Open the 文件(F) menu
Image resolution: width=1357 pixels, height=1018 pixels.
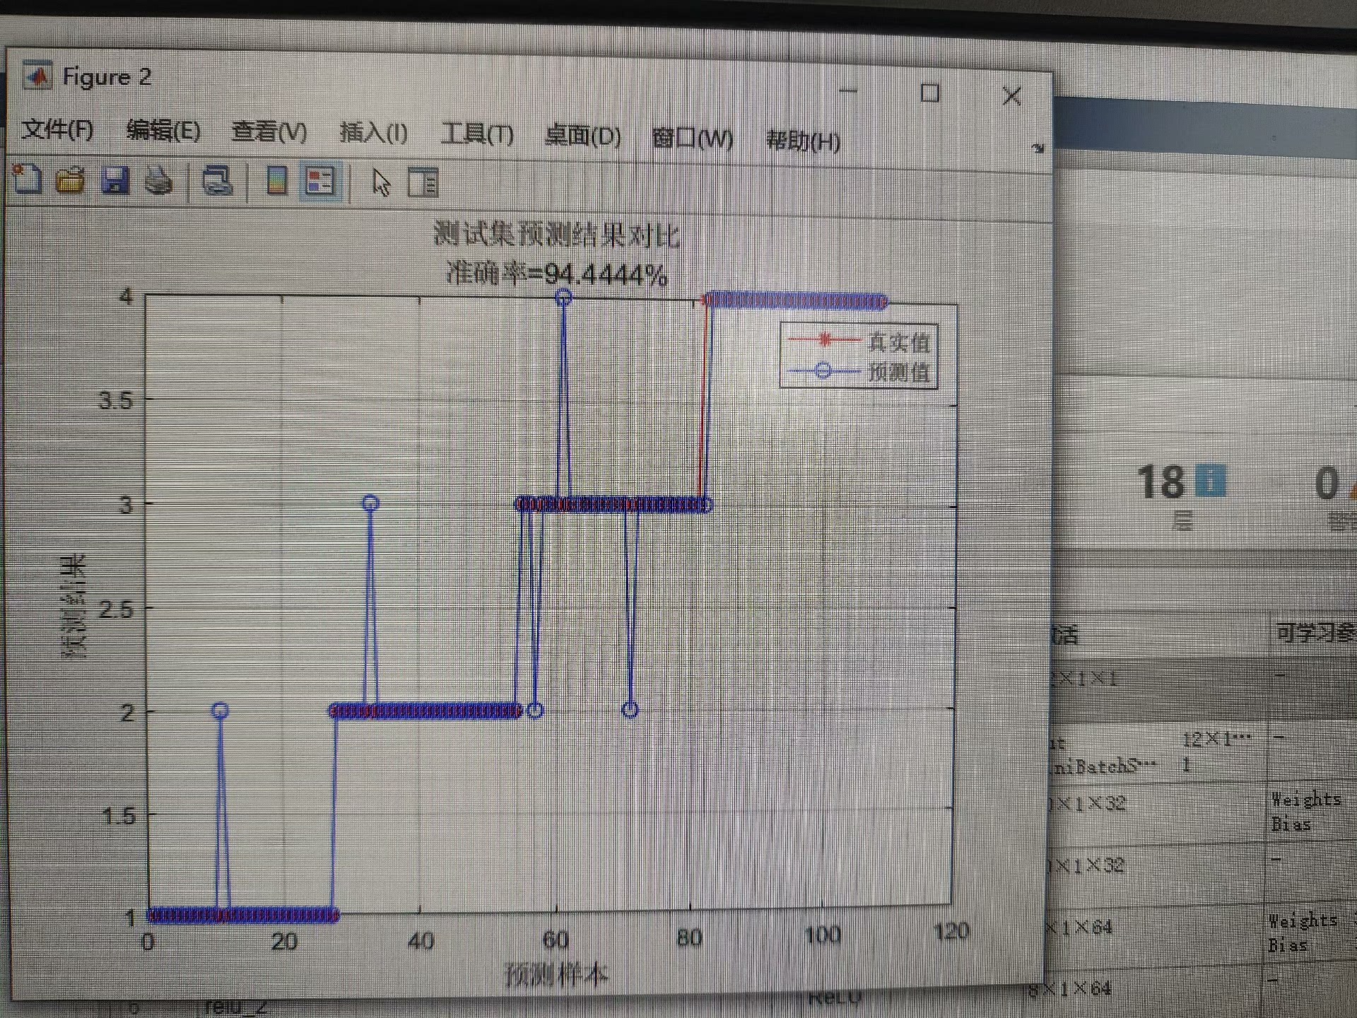pos(57,129)
